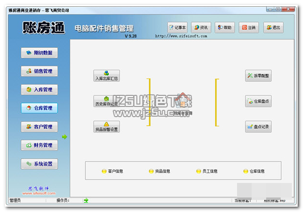Viewport: 303px width, 212px height.
Task: Click 管理员 in the status bar
Action: coord(15,200)
